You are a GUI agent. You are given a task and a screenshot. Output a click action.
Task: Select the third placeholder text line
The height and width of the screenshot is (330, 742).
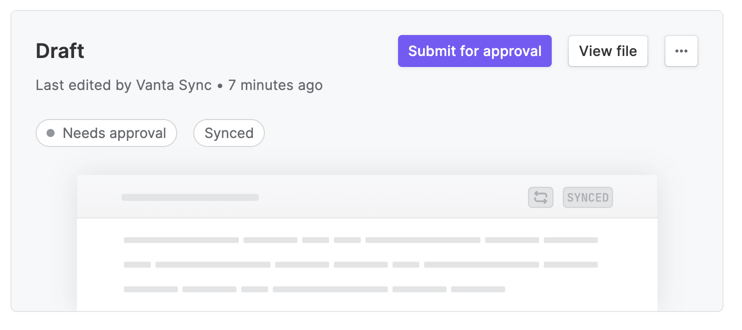314,289
